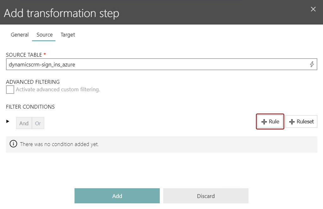Click the Add button to confirm the step

(117, 196)
